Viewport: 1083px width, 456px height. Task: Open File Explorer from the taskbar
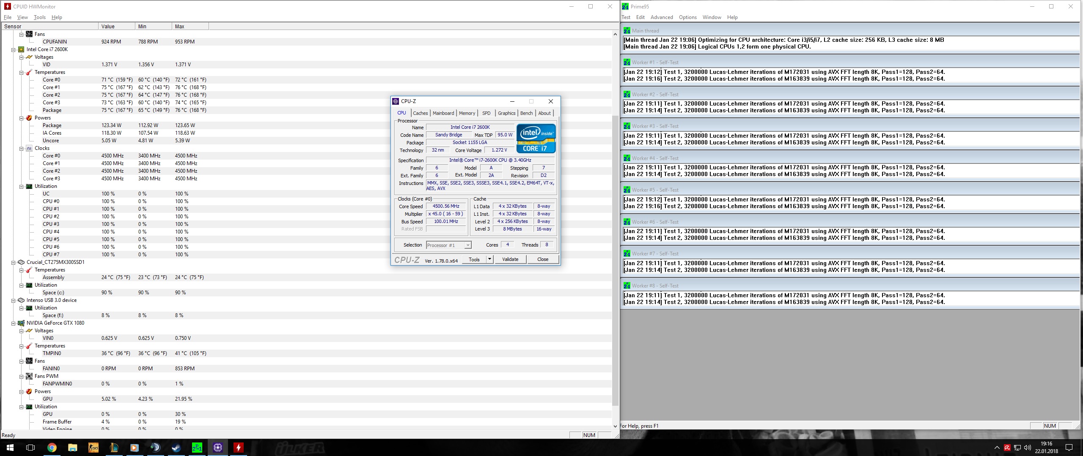(x=72, y=448)
